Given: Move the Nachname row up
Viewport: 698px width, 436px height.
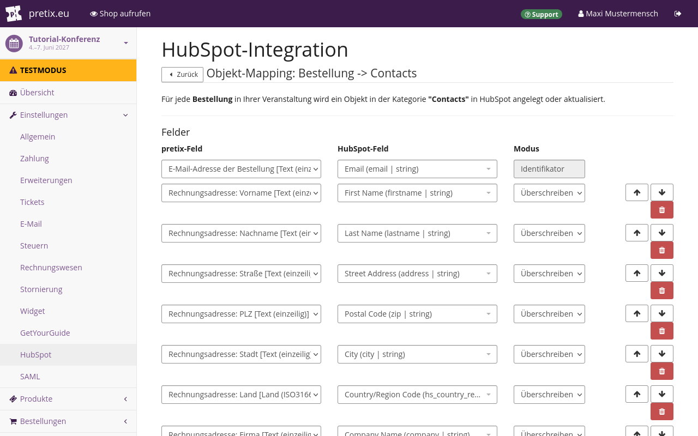Looking at the screenshot, I should (637, 233).
